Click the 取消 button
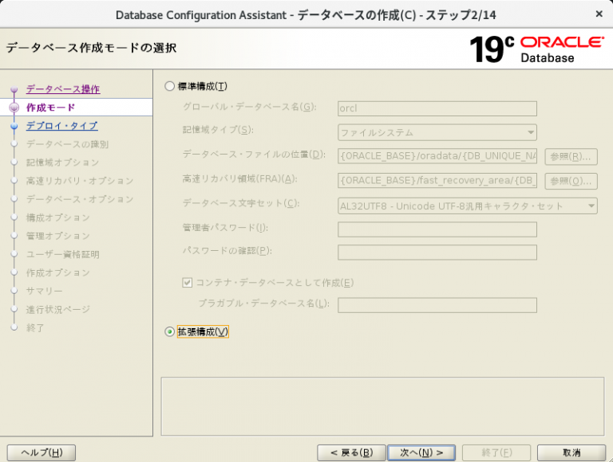 [x=571, y=452]
